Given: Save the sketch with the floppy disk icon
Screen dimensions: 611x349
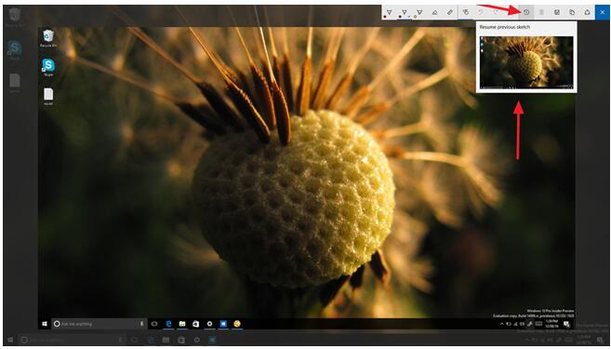Looking at the screenshot, I should [x=557, y=12].
